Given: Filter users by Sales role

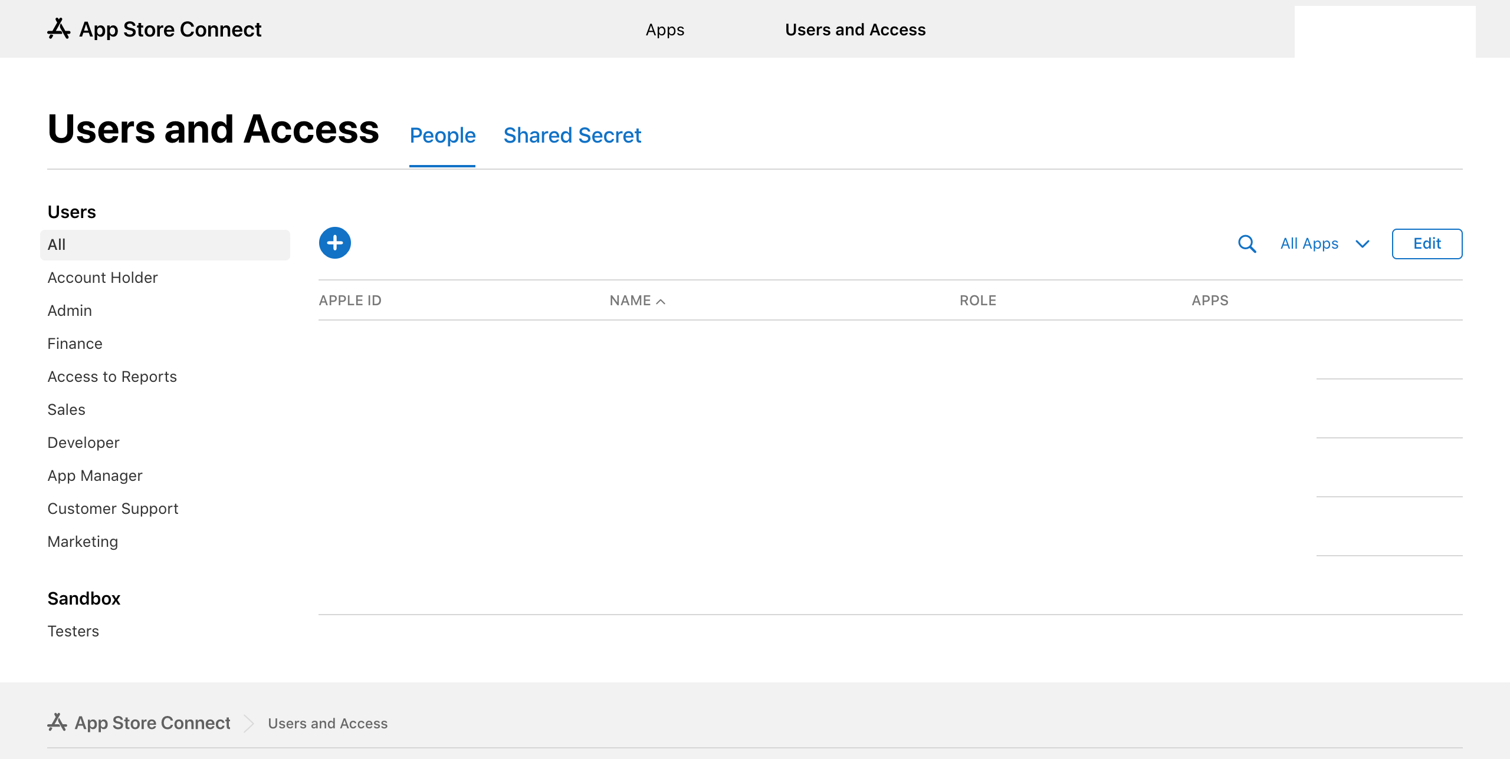Looking at the screenshot, I should coord(66,410).
